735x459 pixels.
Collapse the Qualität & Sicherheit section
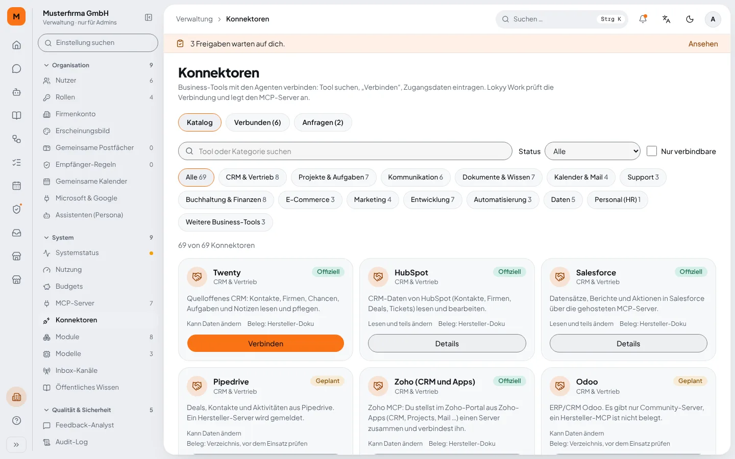(99, 410)
